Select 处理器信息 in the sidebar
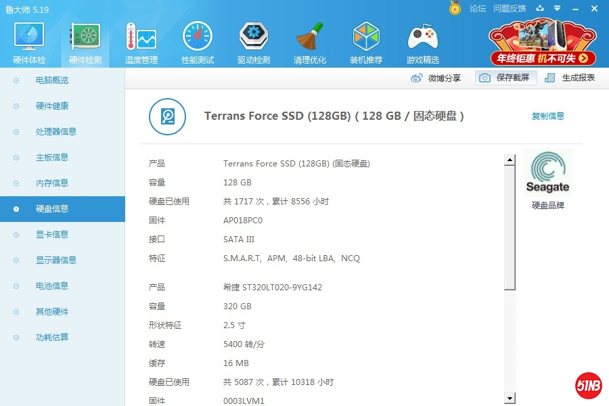 [55, 132]
